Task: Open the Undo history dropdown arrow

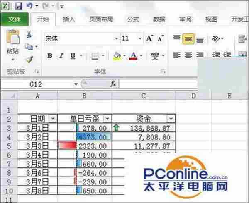Action: 37,6
